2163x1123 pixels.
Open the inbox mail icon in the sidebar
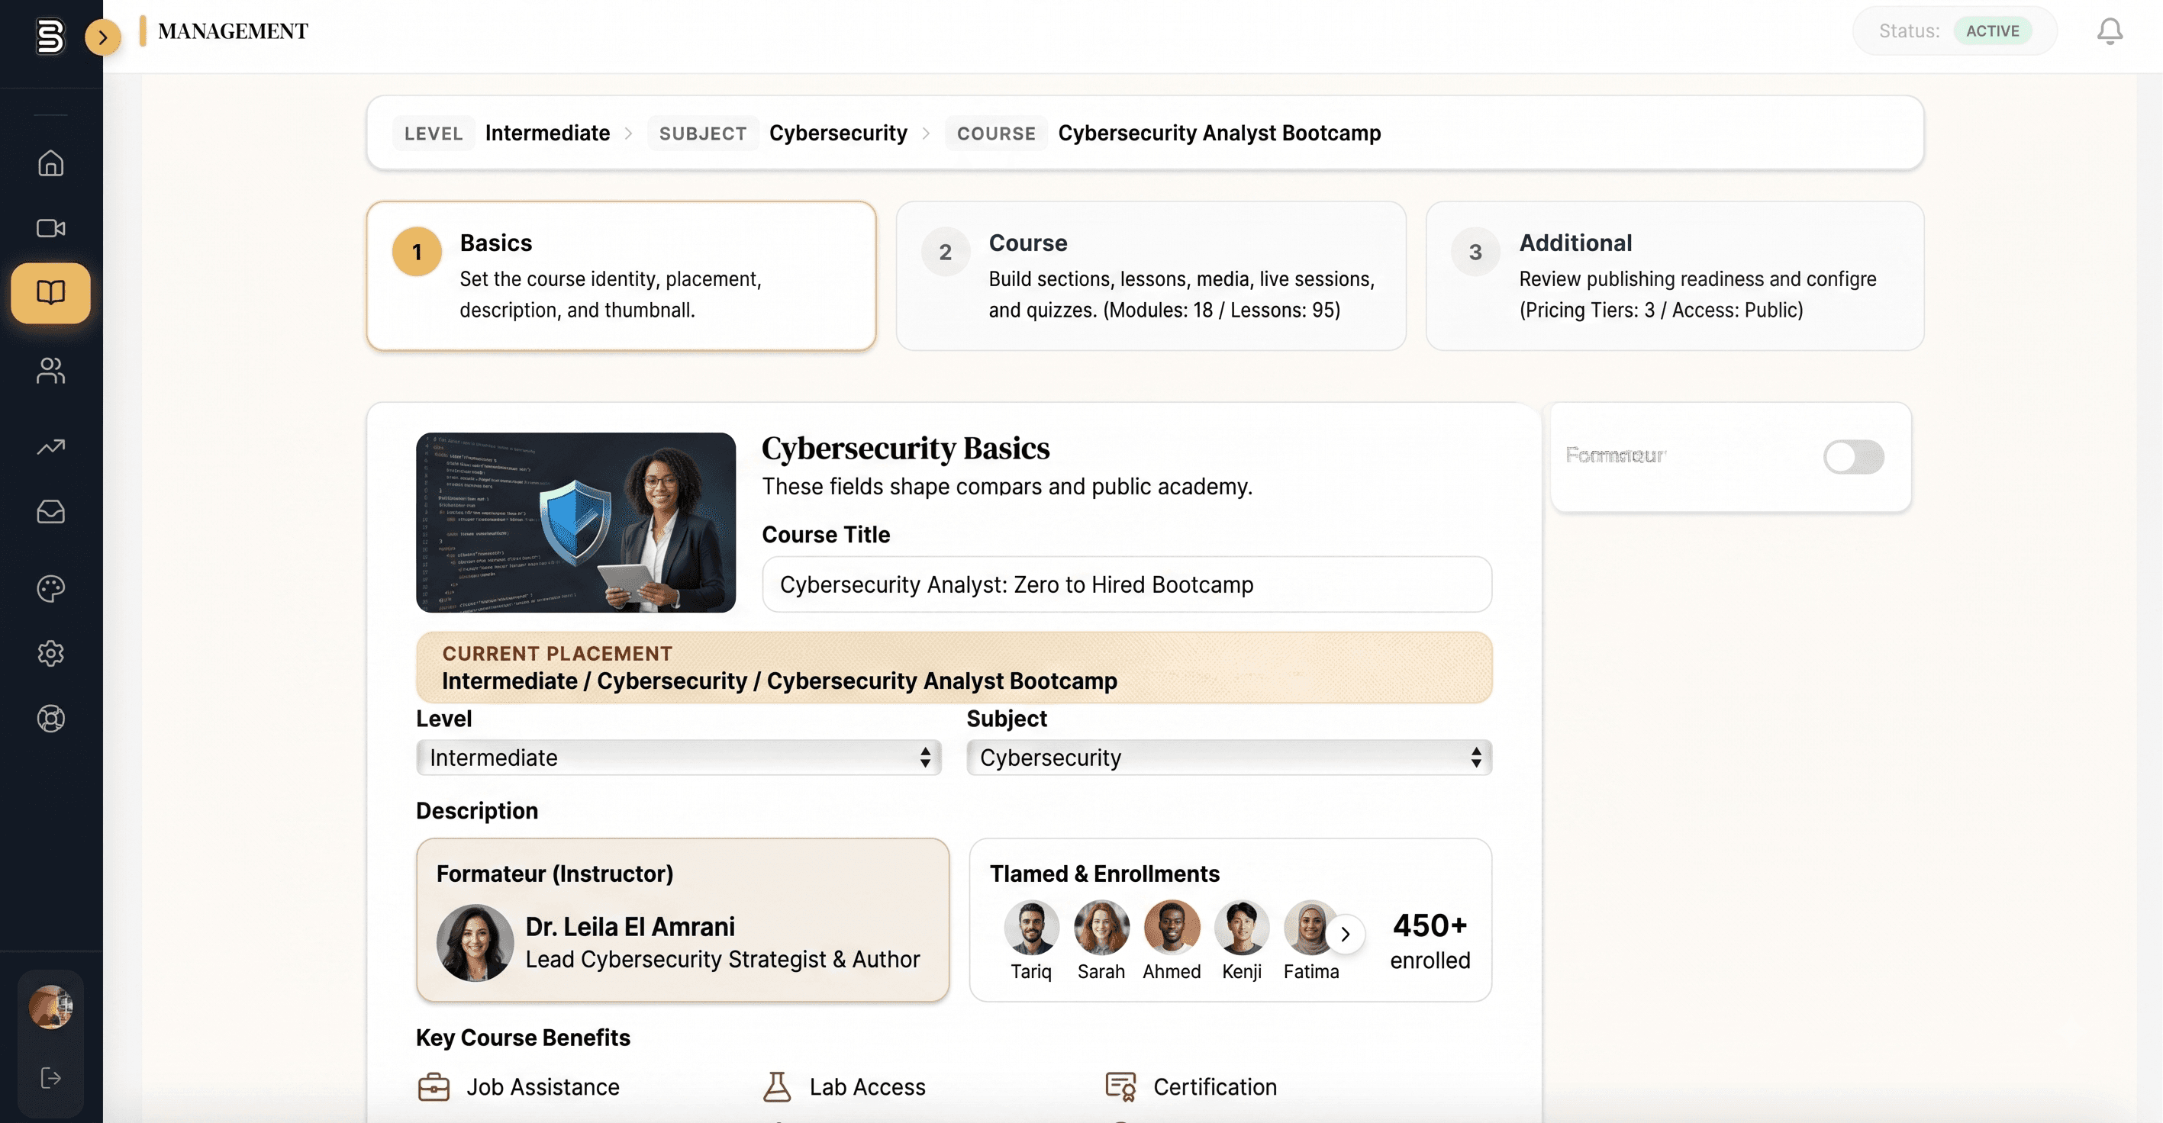click(x=50, y=511)
